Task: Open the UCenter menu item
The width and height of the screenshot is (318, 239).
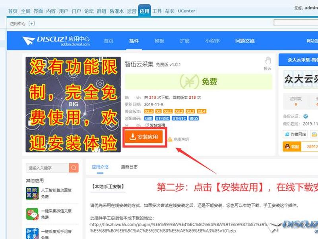Action: point(186,11)
